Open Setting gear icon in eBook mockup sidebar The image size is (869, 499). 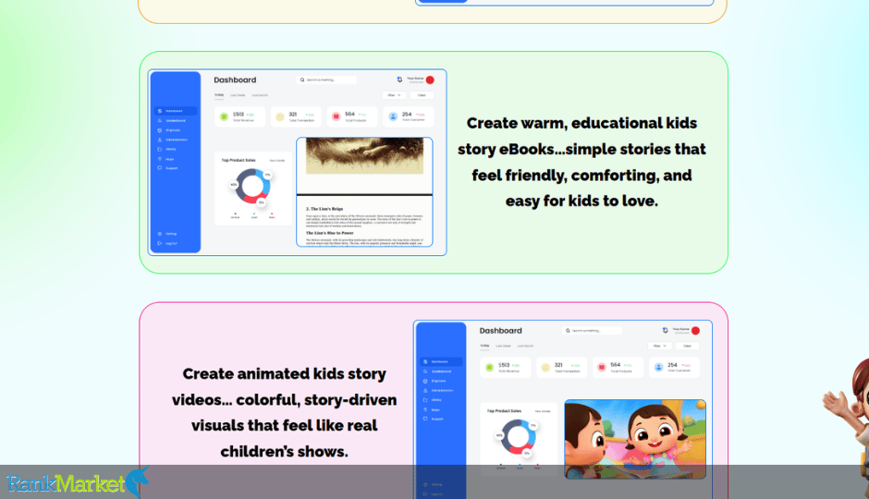160,234
